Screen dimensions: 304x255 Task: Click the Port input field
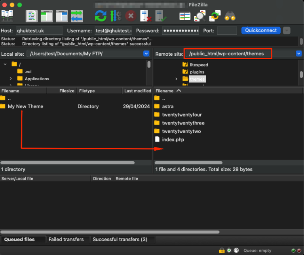(227, 30)
